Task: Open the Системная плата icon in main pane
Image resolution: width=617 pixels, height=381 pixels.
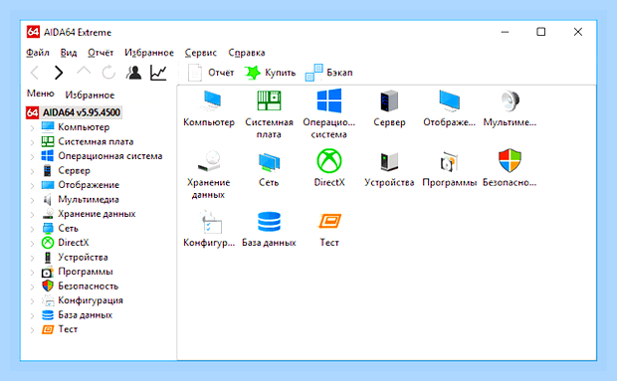Action: coord(269,100)
